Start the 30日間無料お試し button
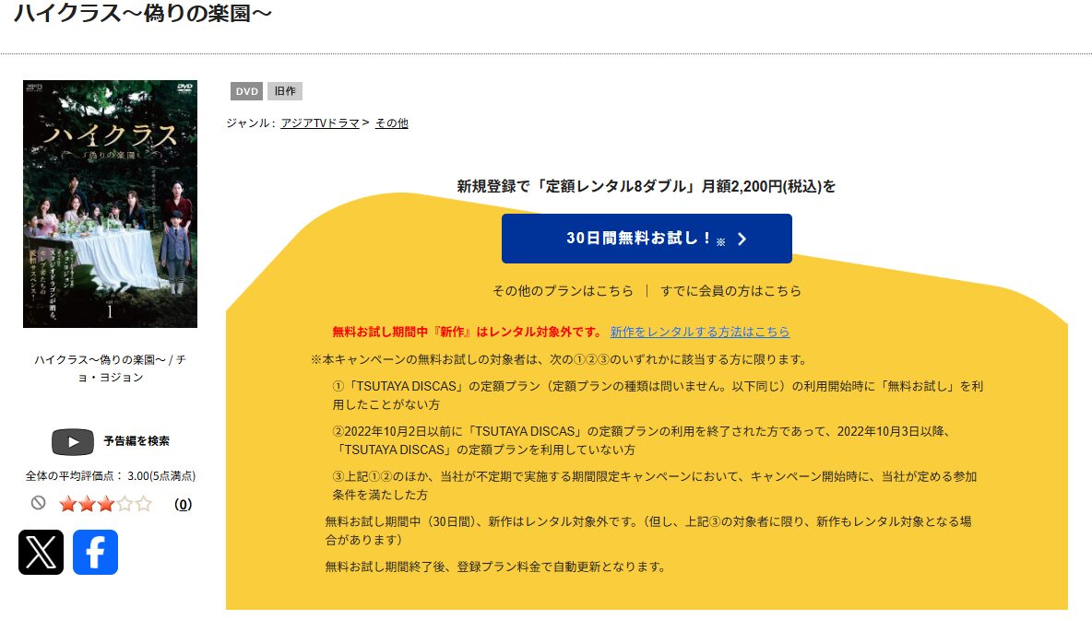Screen dimensions: 1092x631 tap(647, 239)
